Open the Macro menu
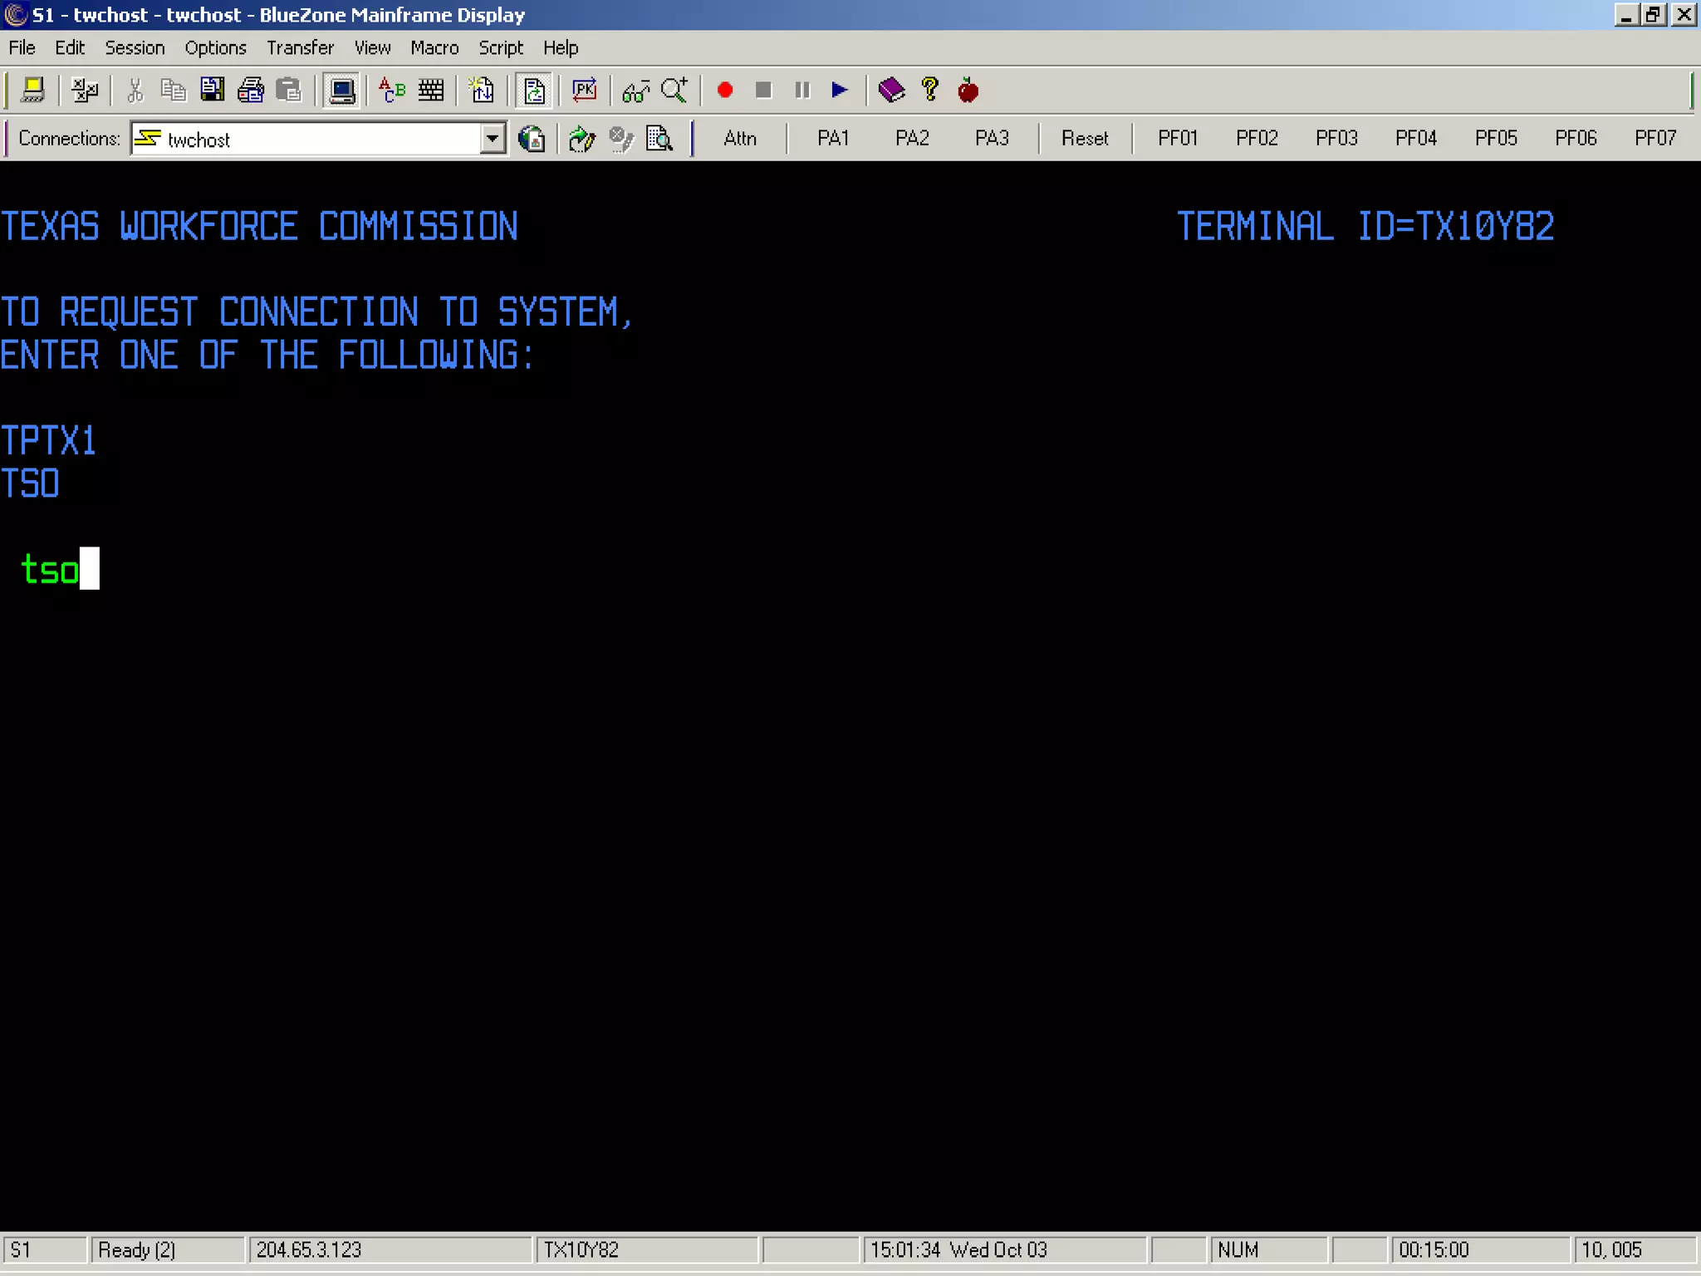The height and width of the screenshot is (1276, 1701). [x=434, y=48]
